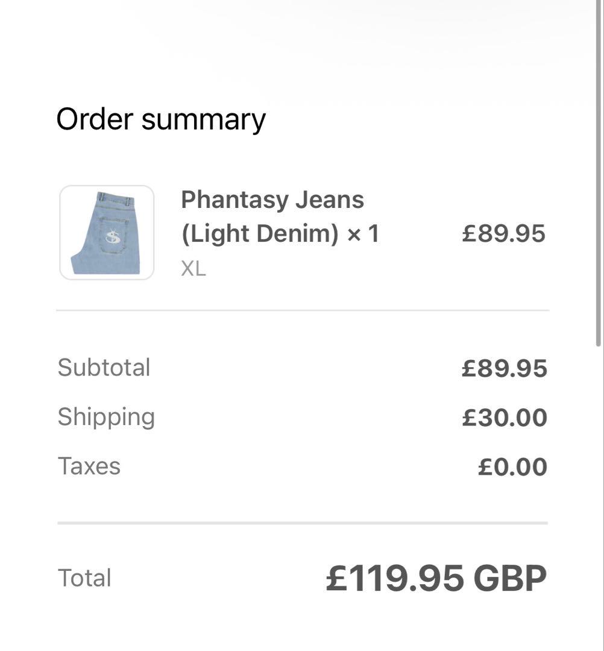Click the GBP currency code
This screenshot has width=604, height=651.
tap(510, 578)
